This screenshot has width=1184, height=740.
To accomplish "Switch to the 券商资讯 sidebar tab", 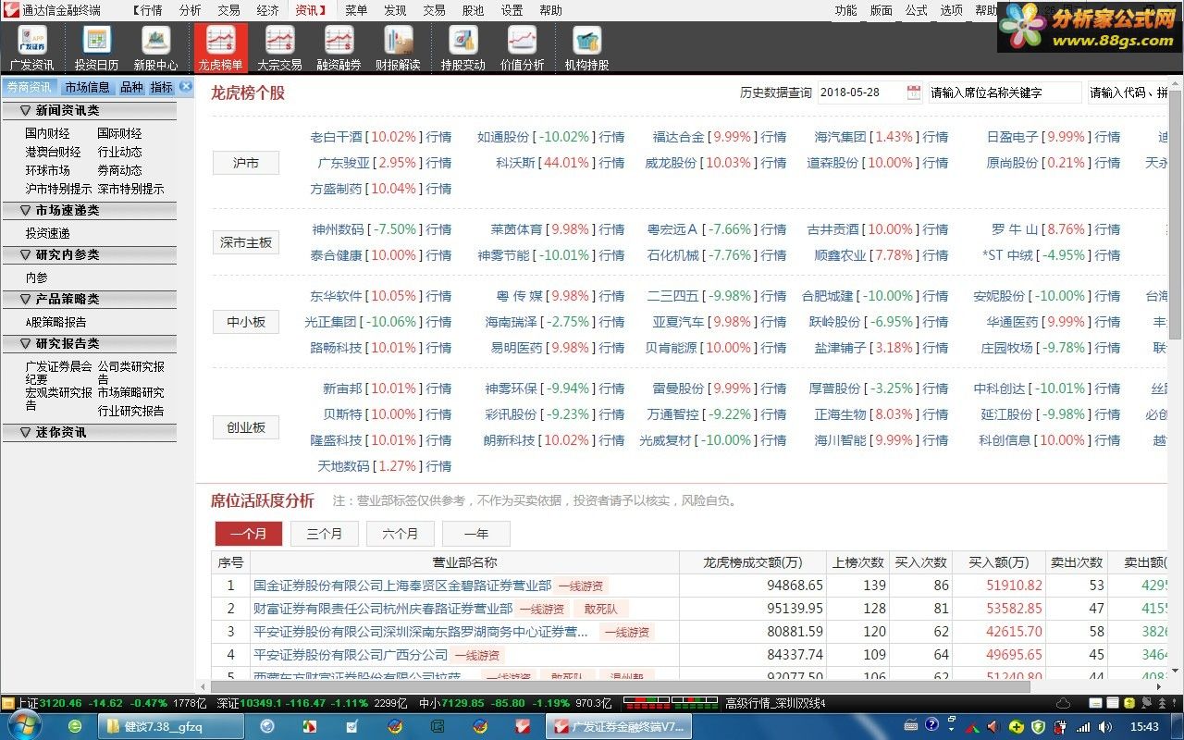I will (30, 87).
